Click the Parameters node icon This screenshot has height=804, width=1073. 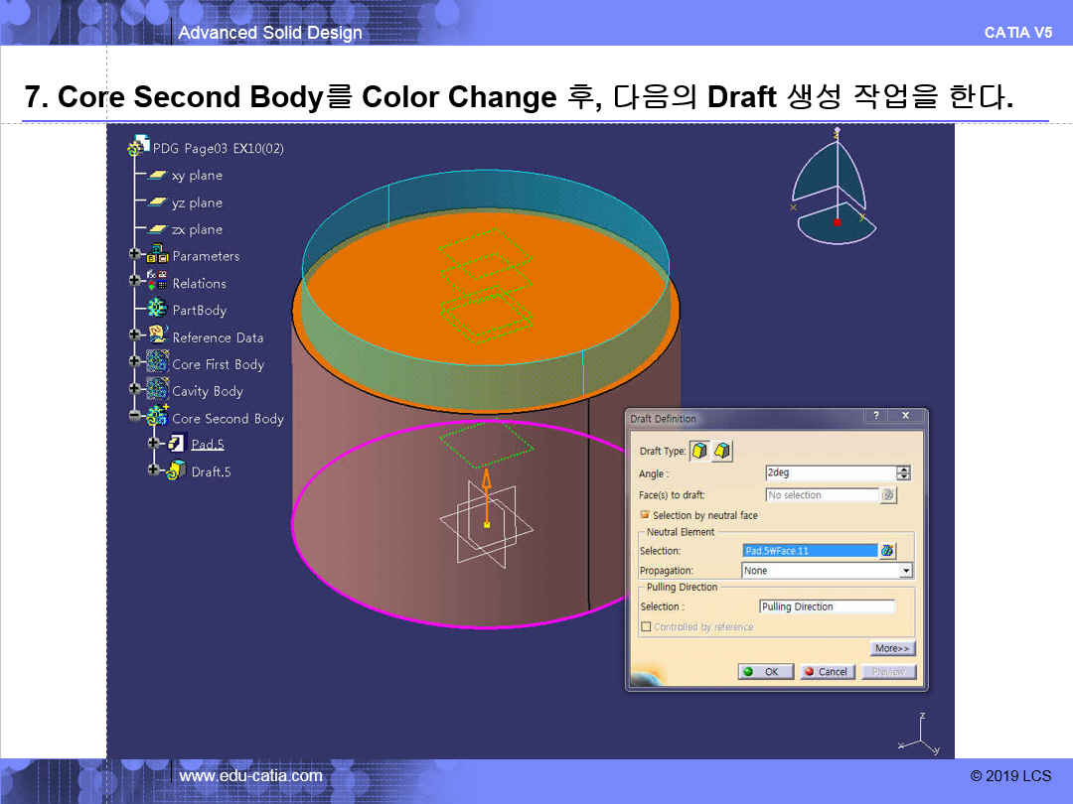point(158,256)
